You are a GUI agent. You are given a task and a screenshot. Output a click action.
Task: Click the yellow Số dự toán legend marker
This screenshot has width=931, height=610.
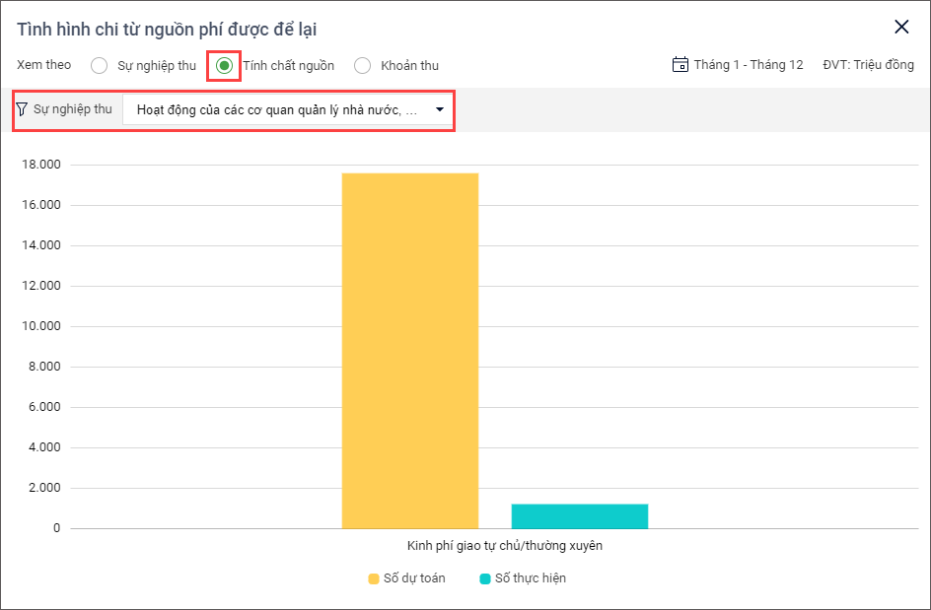pos(374,578)
